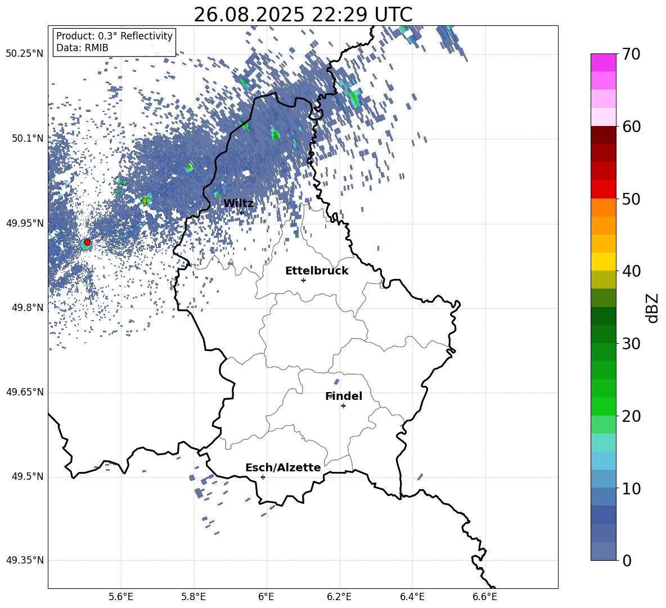The height and width of the screenshot is (608, 666).
Task: Click the Data: RMIB text
Action: point(82,48)
